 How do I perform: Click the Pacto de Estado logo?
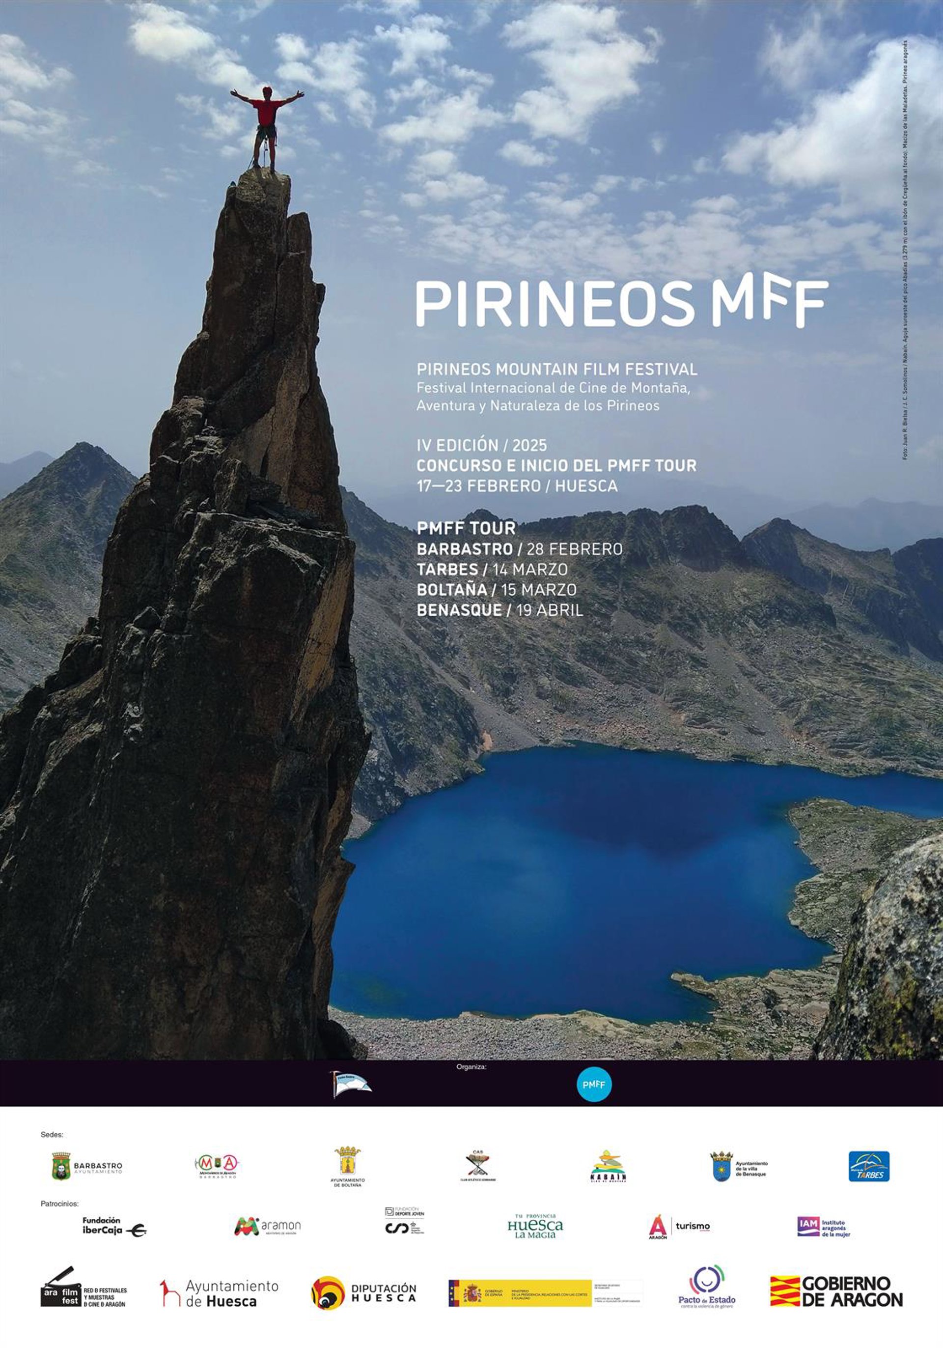[707, 1287]
